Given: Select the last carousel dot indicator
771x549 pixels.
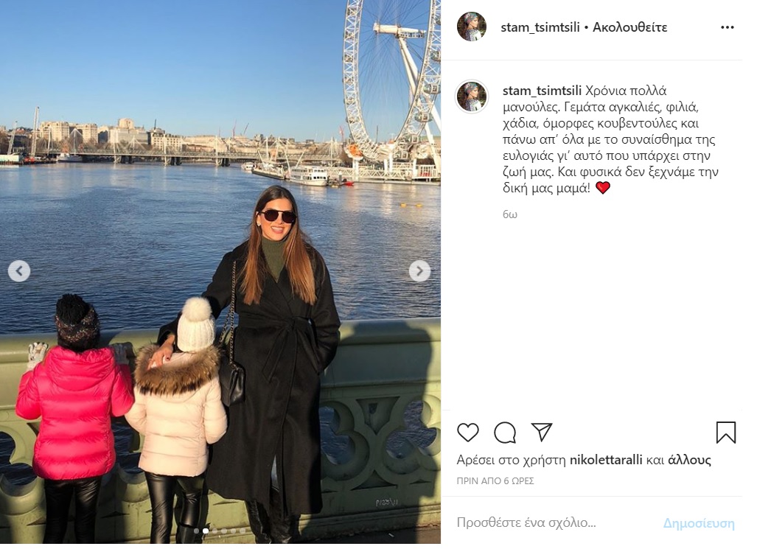Looking at the screenshot, I should click(243, 531).
